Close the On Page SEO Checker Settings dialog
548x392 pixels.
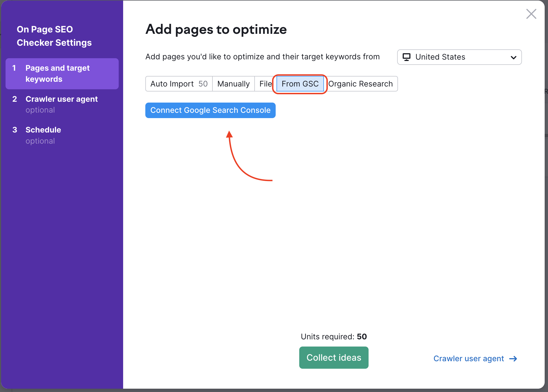point(531,14)
